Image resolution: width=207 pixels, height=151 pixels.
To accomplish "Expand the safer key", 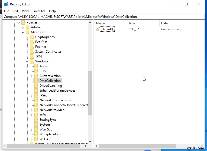I will [31, 115].
